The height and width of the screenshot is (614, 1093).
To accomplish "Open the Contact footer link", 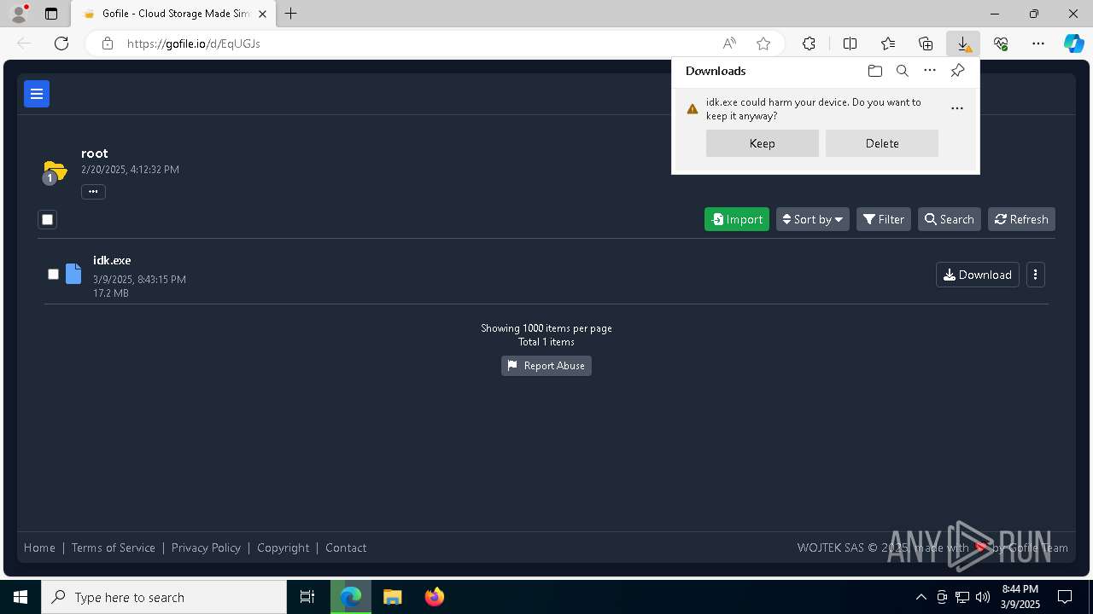I will pos(346,547).
